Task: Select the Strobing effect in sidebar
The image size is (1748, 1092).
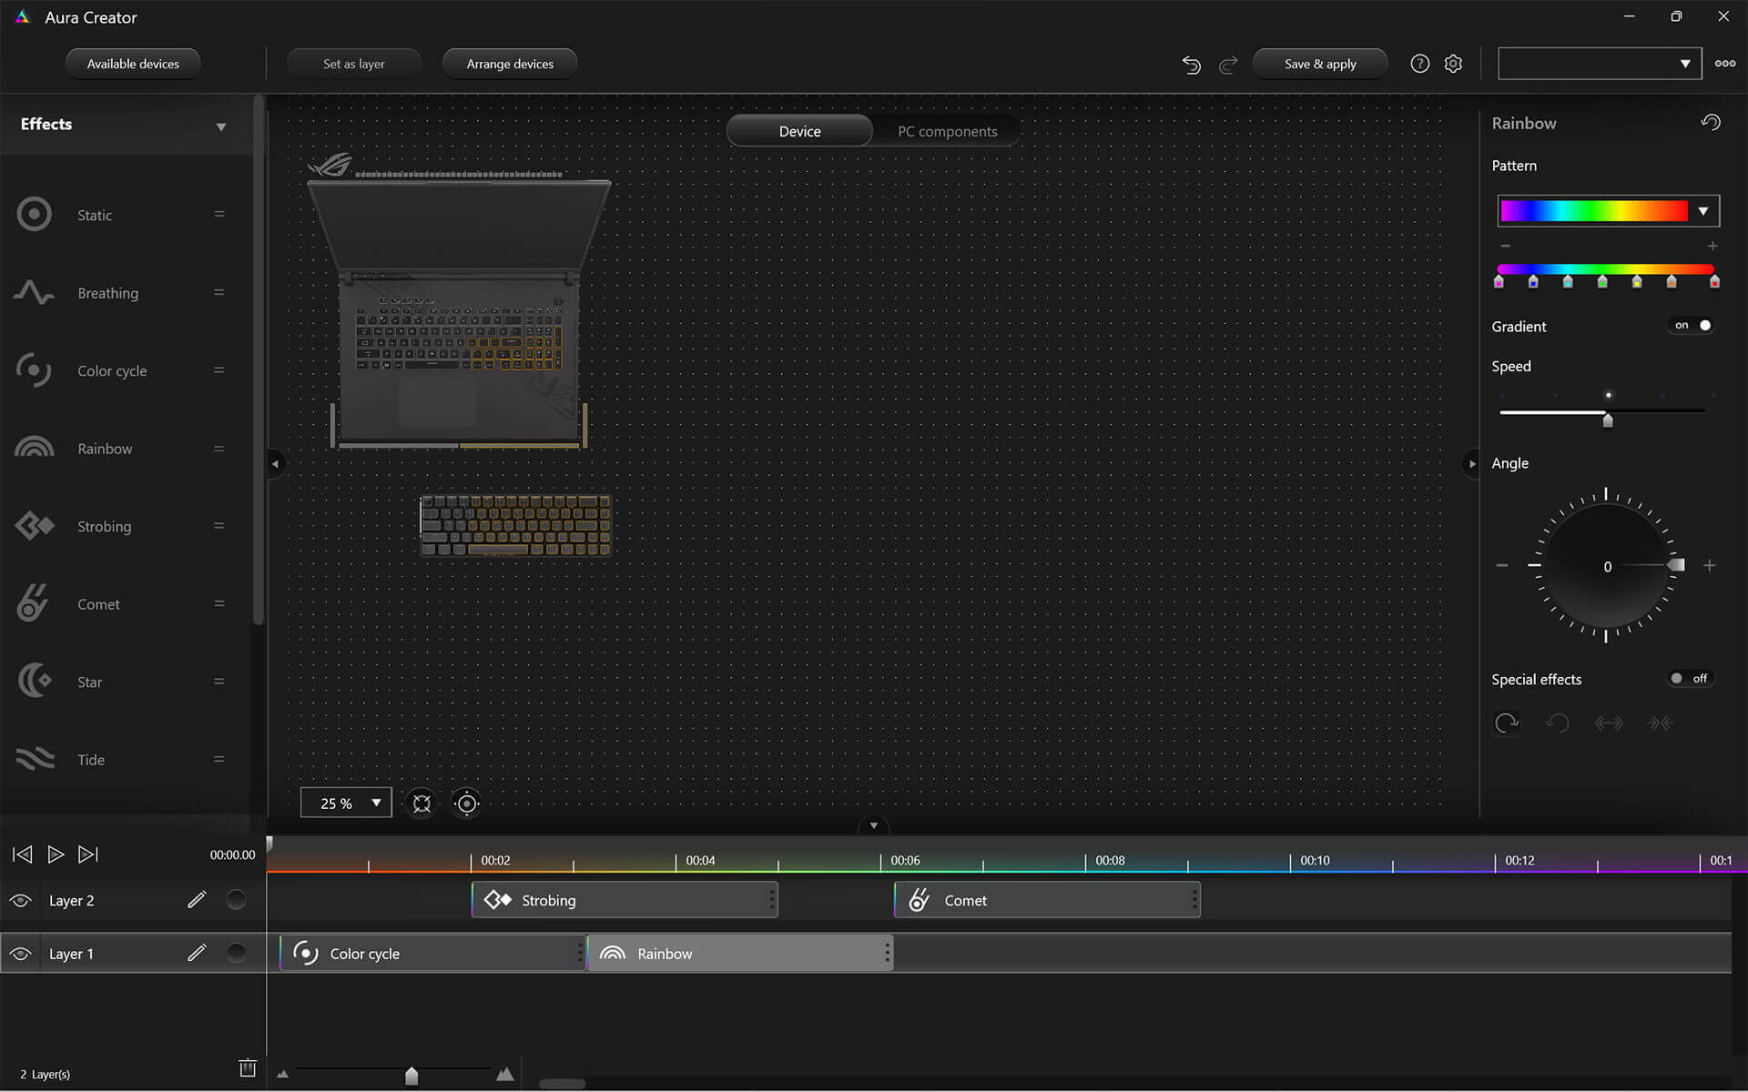Action: tap(105, 526)
